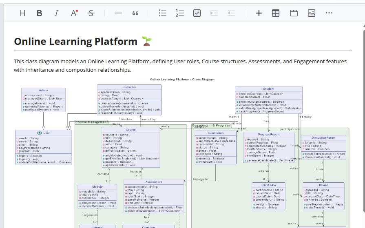Viewport: 365px width, 228px height.
Task: Click the Online Learning Platform heading
Action: tap(76, 42)
